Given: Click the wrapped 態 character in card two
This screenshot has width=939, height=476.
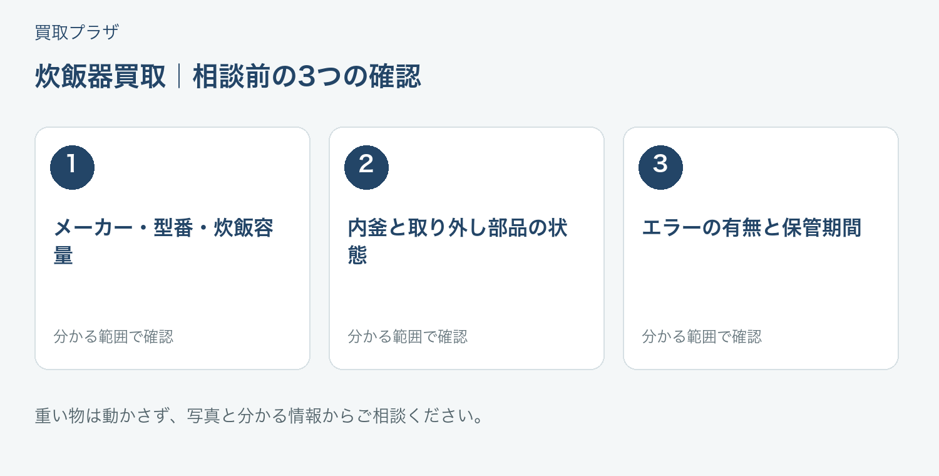Looking at the screenshot, I should click(358, 256).
